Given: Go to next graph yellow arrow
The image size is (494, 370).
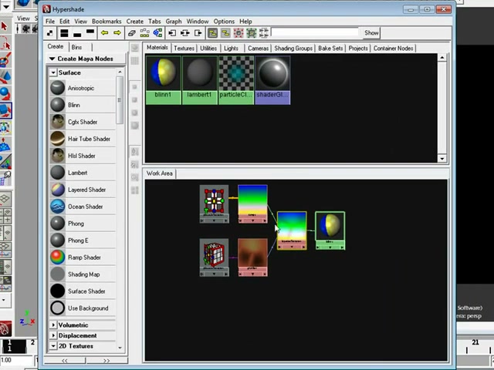Looking at the screenshot, I should pos(117,32).
